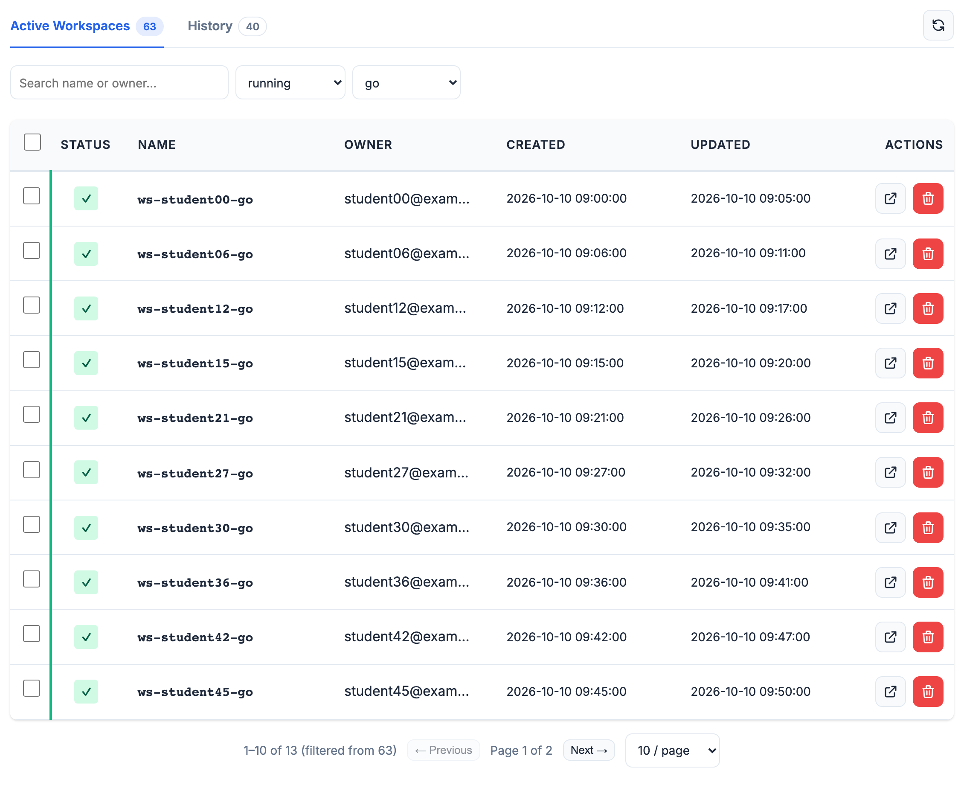Open ws-student06-go externally
This screenshot has height=791, width=964.
[x=890, y=254]
